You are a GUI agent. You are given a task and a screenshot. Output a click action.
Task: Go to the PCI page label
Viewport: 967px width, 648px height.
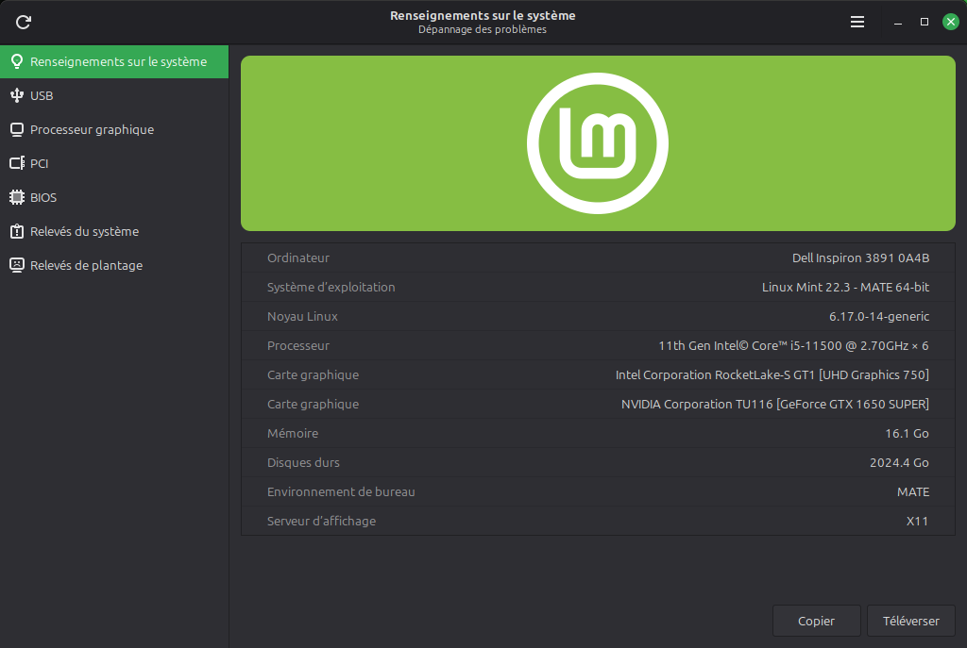click(39, 163)
